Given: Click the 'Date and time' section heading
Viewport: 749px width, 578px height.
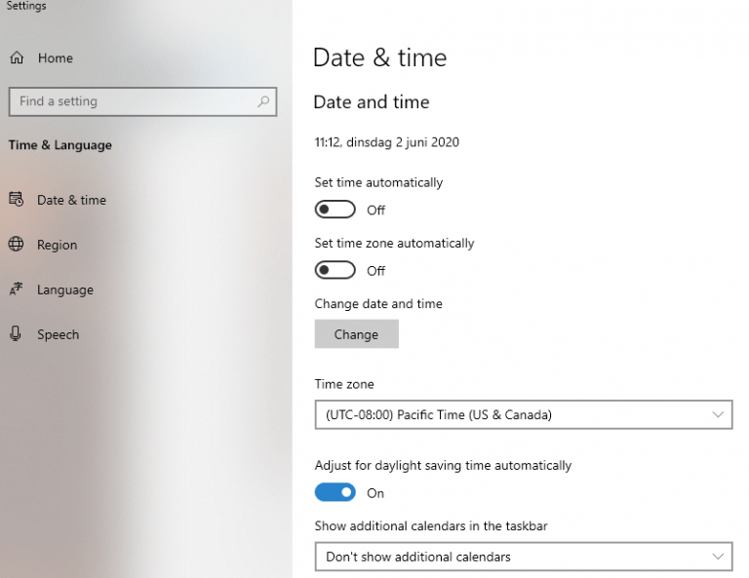Looking at the screenshot, I should coord(372,102).
